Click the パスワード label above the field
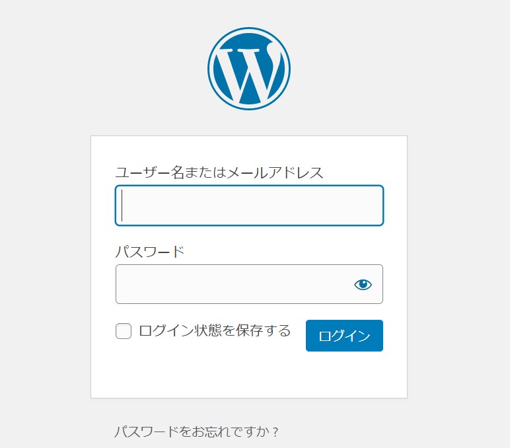Viewport: 510px width, 448px height. point(150,252)
